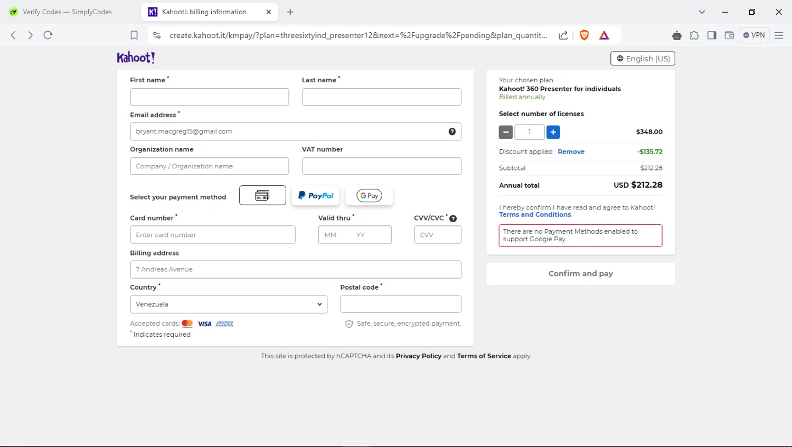The height and width of the screenshot is (447, 792).
Task: Switch to Verify Codes SimplyCodes tab
Action: (67, 12)
